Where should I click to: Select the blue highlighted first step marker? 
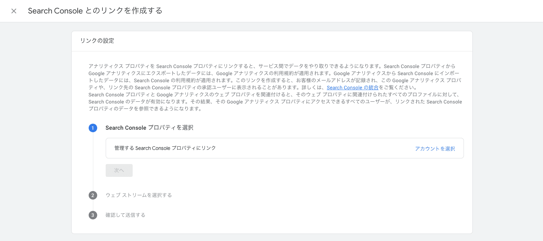(93, 128)
